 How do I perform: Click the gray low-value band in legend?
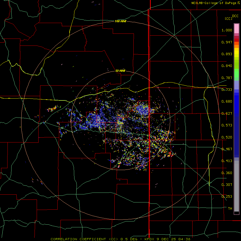tap(236, 186)
